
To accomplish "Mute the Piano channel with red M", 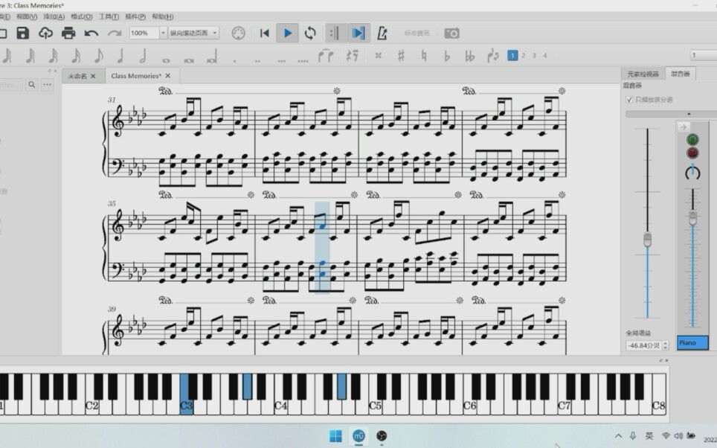I will click(x=692, y=153).
